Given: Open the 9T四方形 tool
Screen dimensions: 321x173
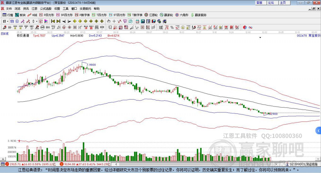Looking at the screenshot, I should (117, 15).
